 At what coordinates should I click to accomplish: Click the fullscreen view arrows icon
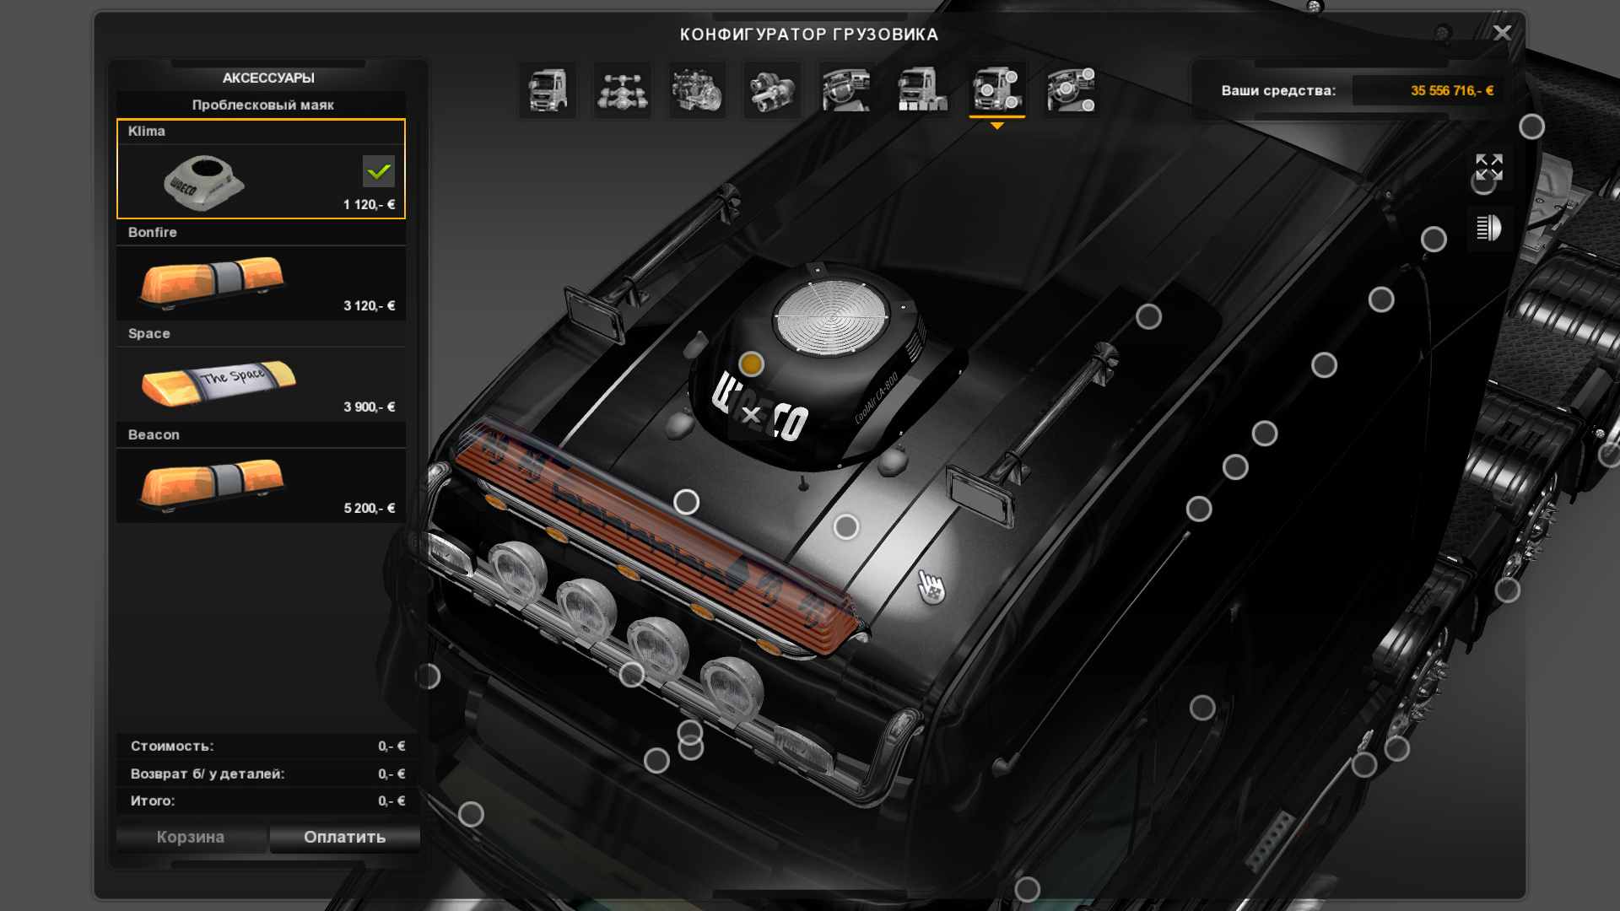[x=1488, y=167]
